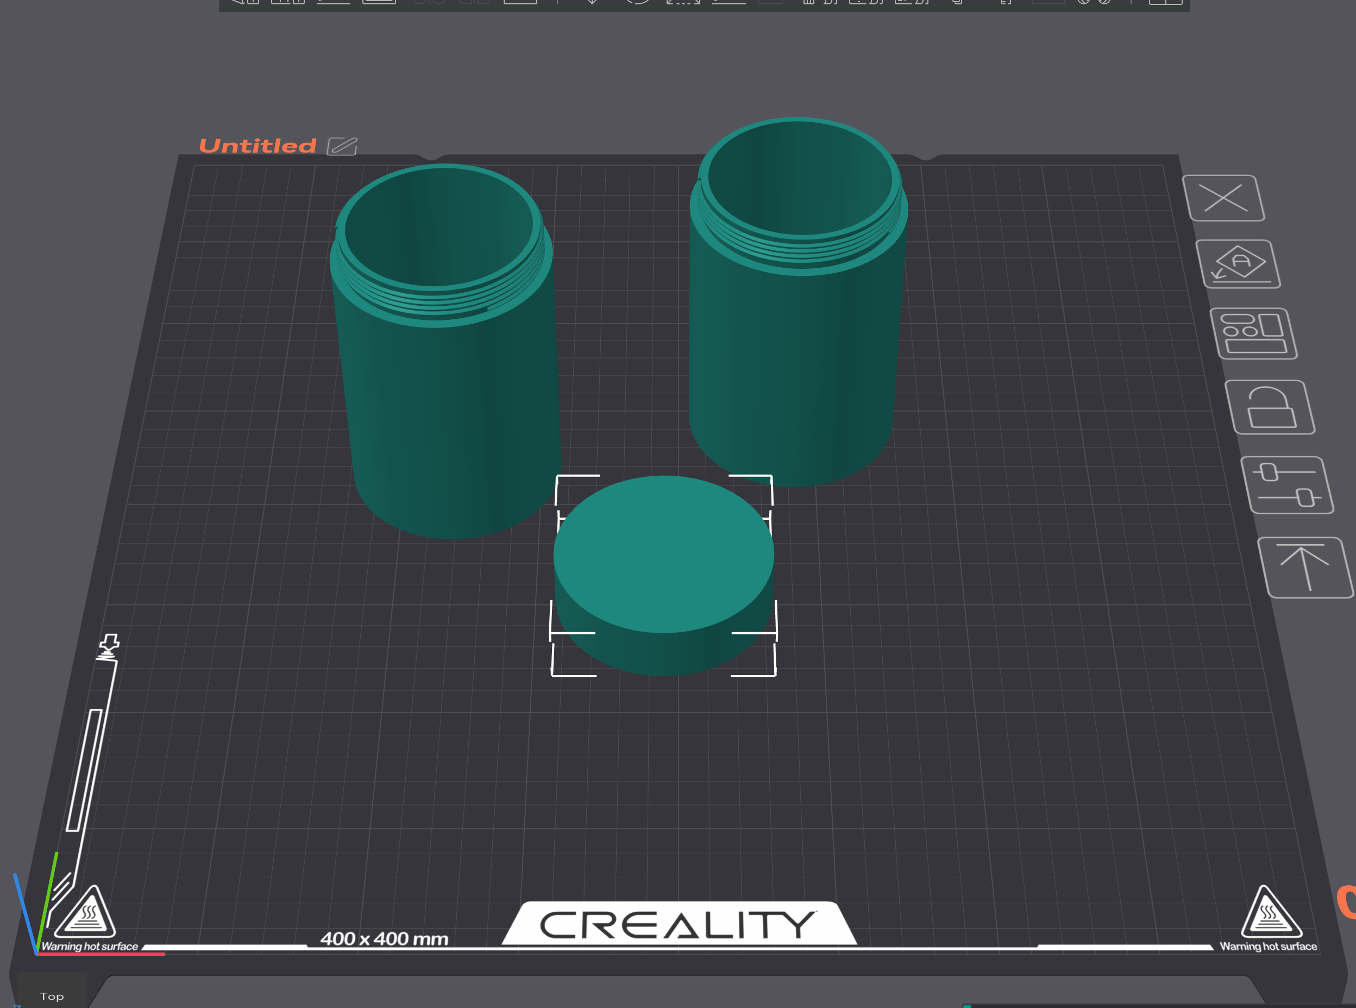Auto-orient objects on this plate
Screen dimensions: 1356x1008
[1238, 263]
